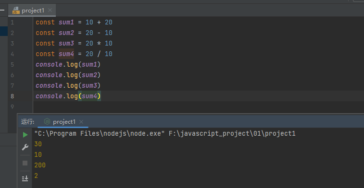Image resolution: width=364 pixels, height=188 pixels.
Task: Click the output value 30 in console
Action: [x=38, y=144]
